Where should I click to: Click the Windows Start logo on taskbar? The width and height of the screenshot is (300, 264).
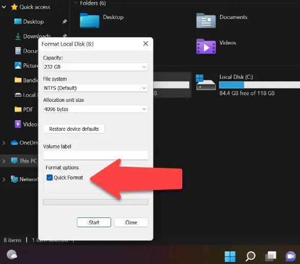coord(230,256)
